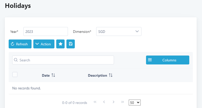Go to the first page of records
The width and height of the screenshot is (202, 108).
(95, 102)
